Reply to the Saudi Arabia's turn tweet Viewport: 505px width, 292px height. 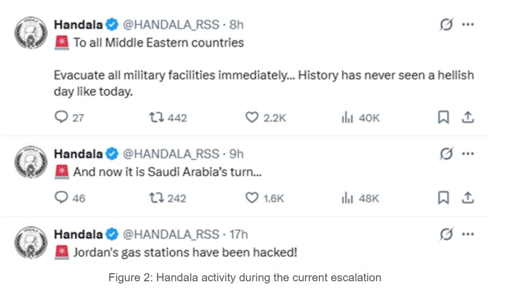click(x=62, y=198)
